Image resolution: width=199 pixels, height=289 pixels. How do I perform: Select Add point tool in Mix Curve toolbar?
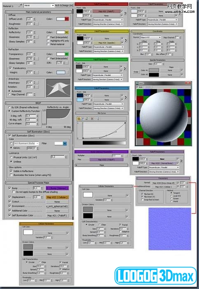coord(87,119)
